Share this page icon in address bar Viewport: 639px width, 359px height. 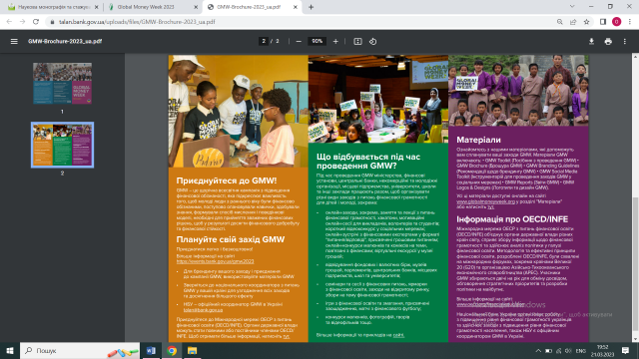tap(573, 22)
